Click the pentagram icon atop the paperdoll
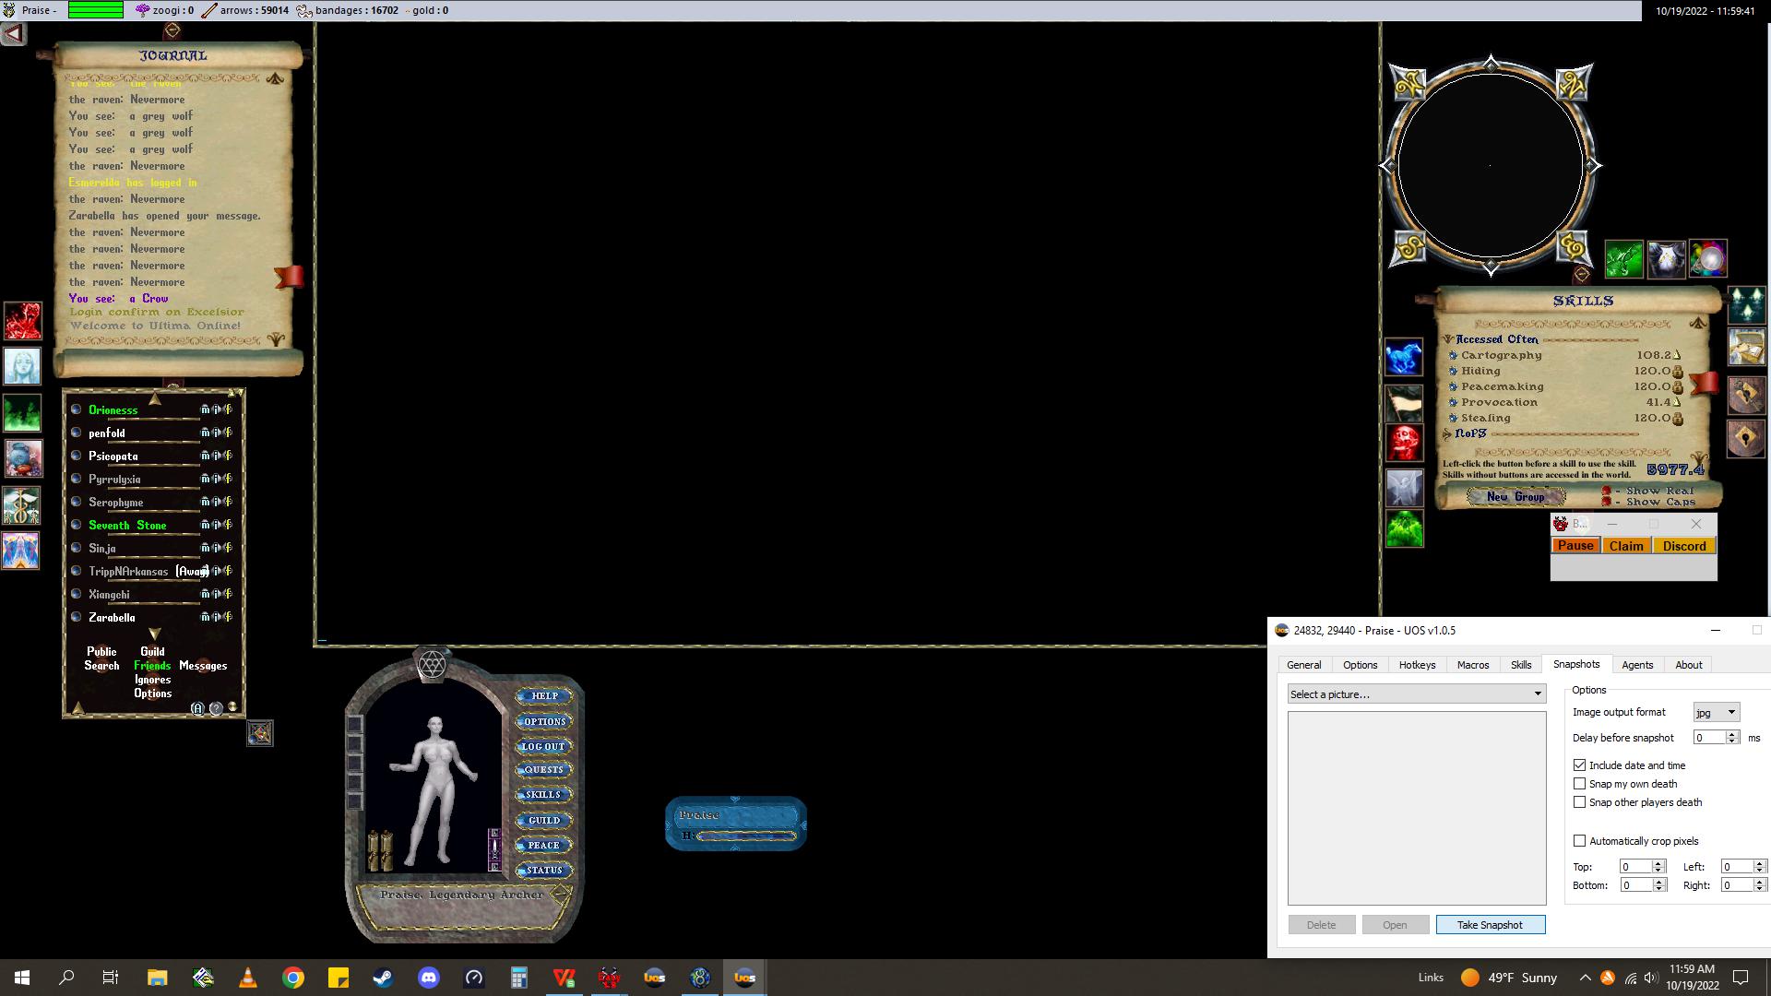 click(432, 664)
